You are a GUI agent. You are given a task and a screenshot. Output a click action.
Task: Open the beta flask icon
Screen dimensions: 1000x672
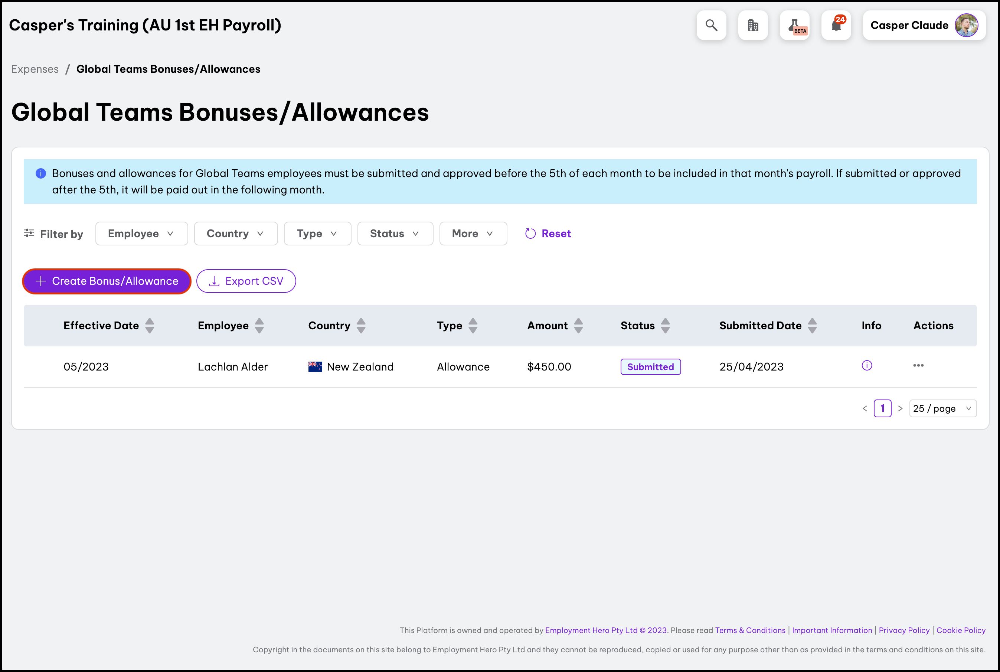pos(795,25)
